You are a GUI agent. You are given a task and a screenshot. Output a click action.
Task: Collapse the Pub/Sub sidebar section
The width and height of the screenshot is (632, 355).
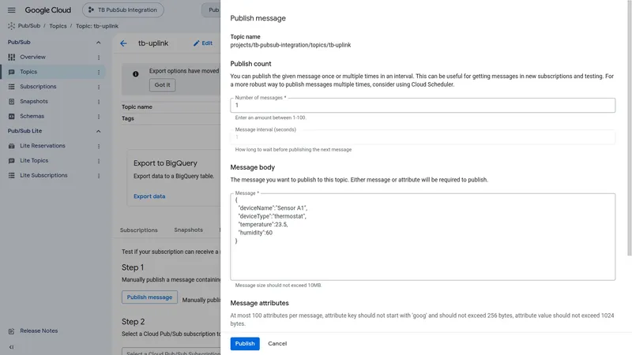tap(98, 43)
